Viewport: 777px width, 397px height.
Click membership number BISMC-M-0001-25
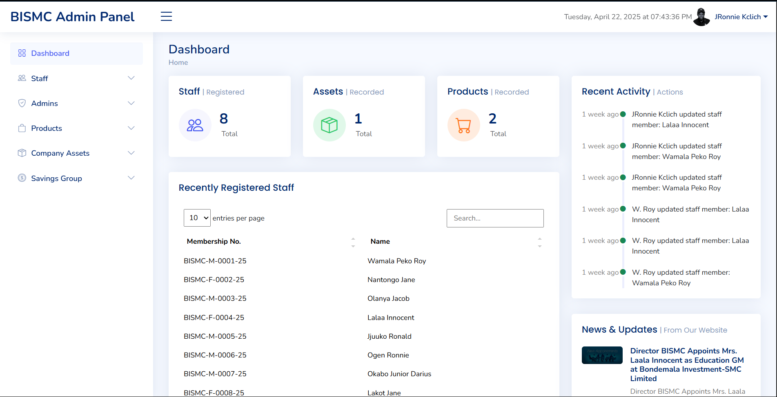[215, 261]
